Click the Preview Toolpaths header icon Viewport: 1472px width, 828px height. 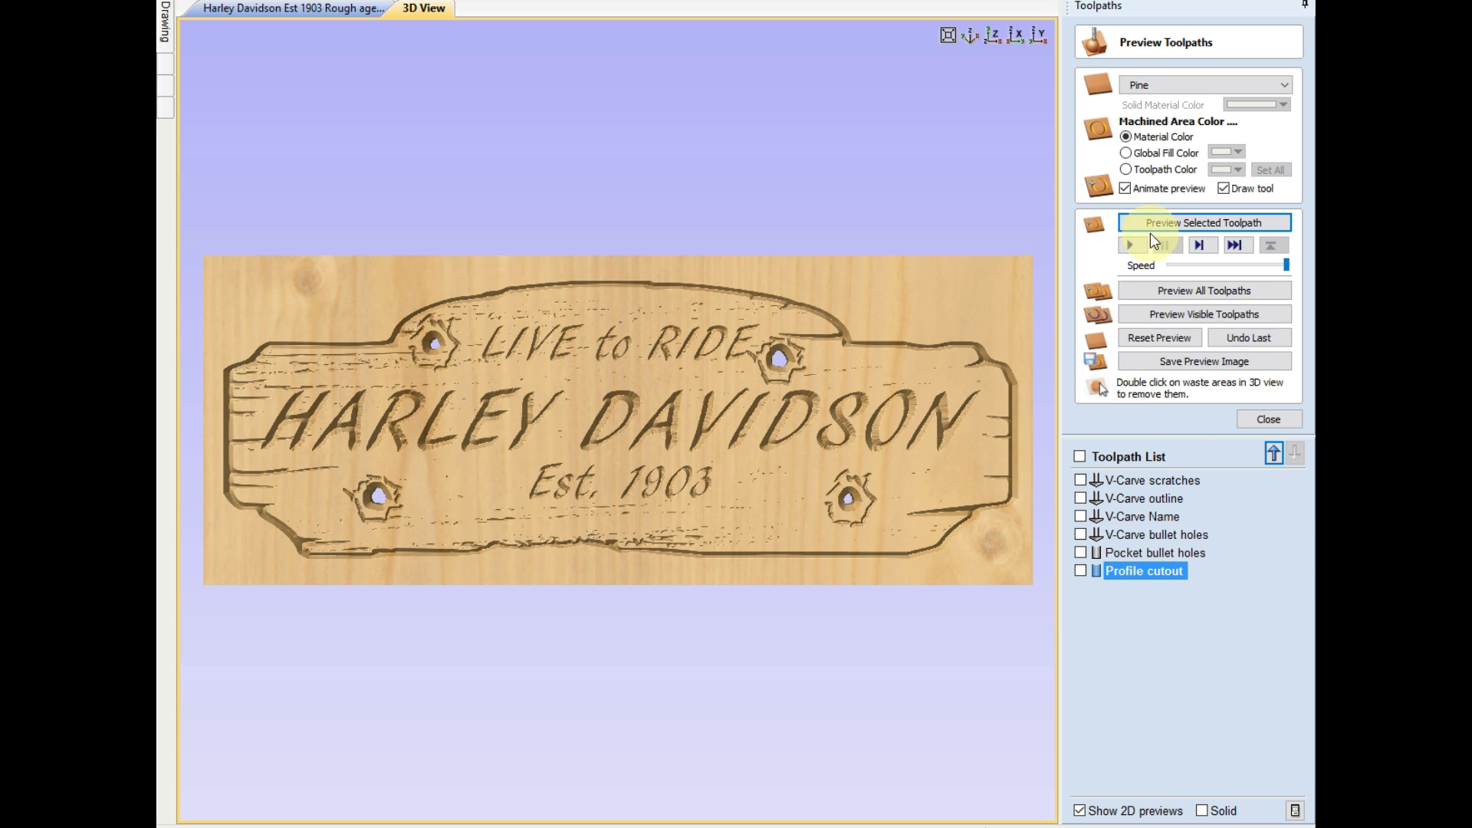tap(1095, 42)
